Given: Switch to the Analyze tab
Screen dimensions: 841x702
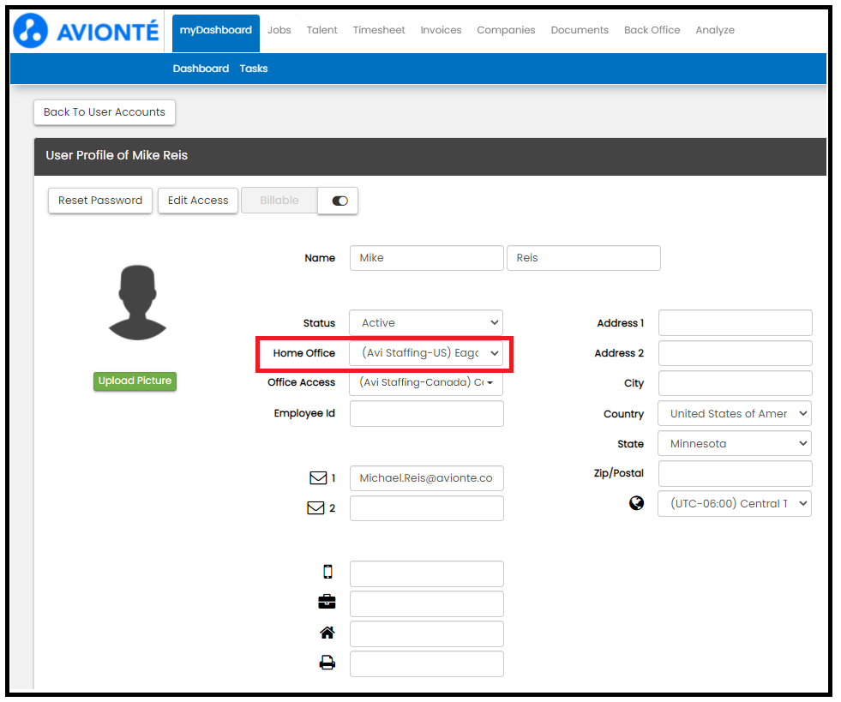Looking at the screenshot, I should click(715, 30).
